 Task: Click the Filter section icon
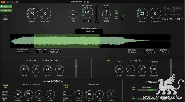pyautogui.click(x=131, y=61)
